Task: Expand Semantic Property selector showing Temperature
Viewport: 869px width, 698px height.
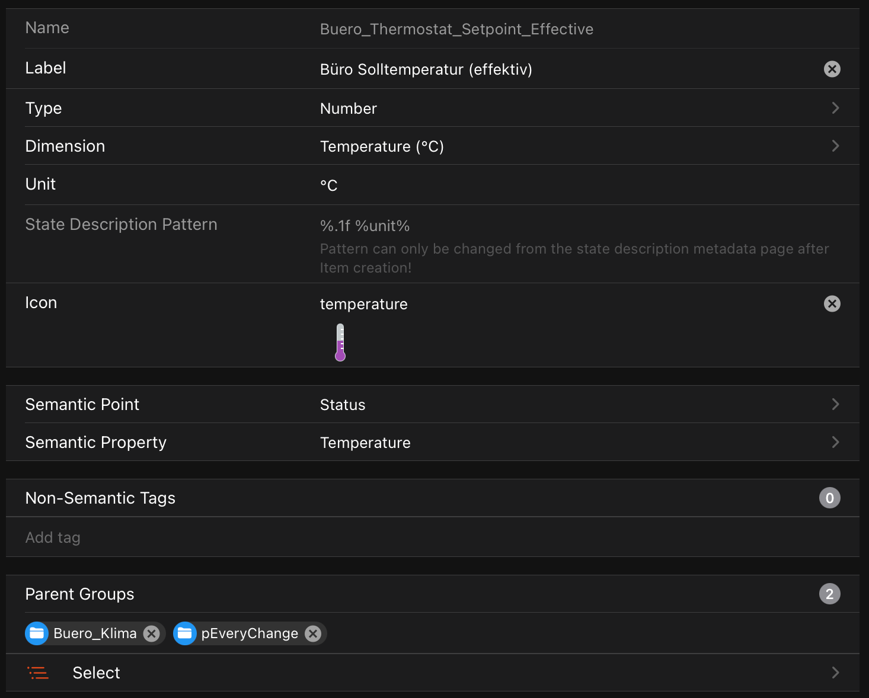Action: pos(835,442)
